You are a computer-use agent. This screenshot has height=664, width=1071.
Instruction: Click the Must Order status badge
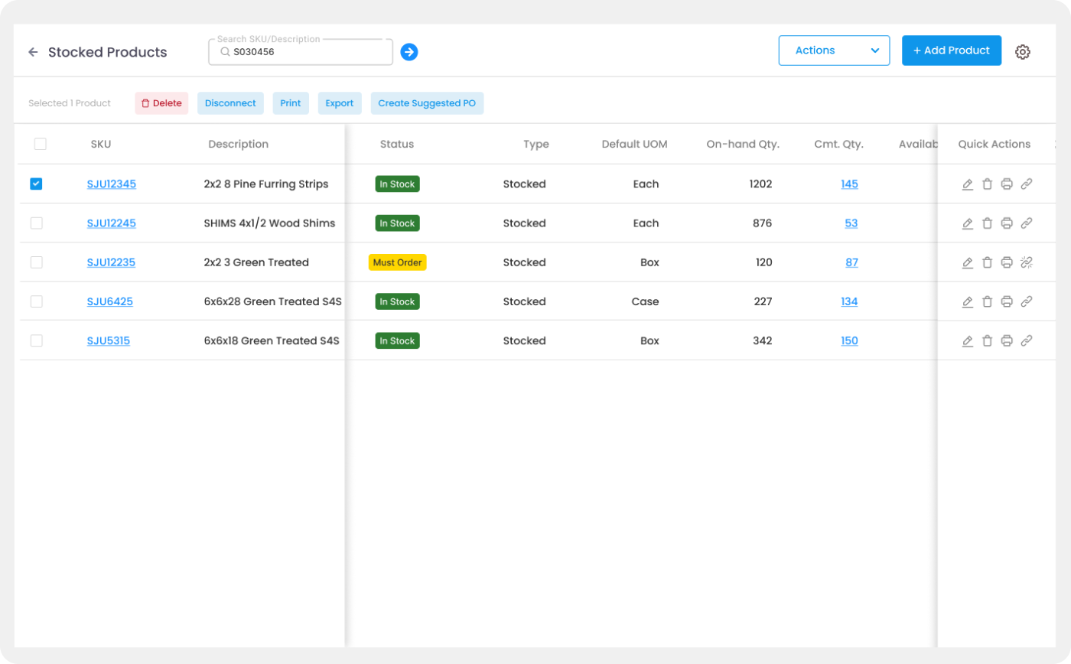coord(397,262)
